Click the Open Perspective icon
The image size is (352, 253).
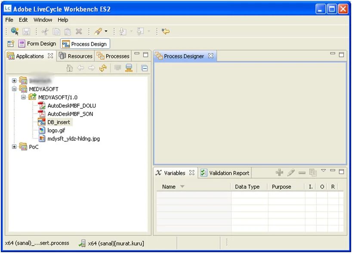tap(11, 43)
